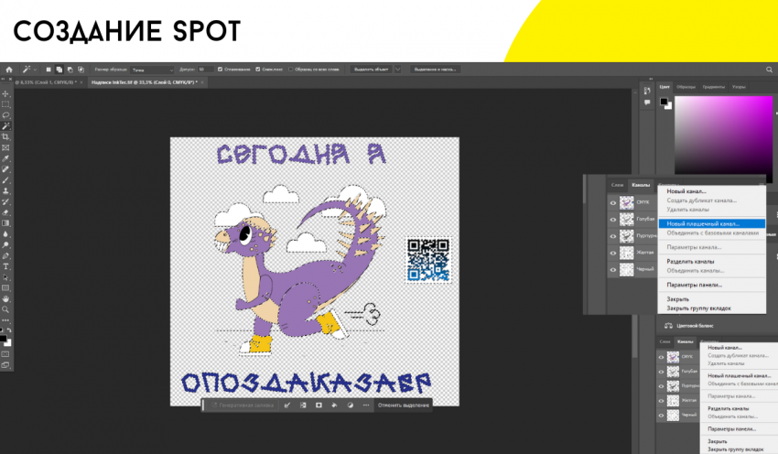Select the Move tool

coord(5,93)
